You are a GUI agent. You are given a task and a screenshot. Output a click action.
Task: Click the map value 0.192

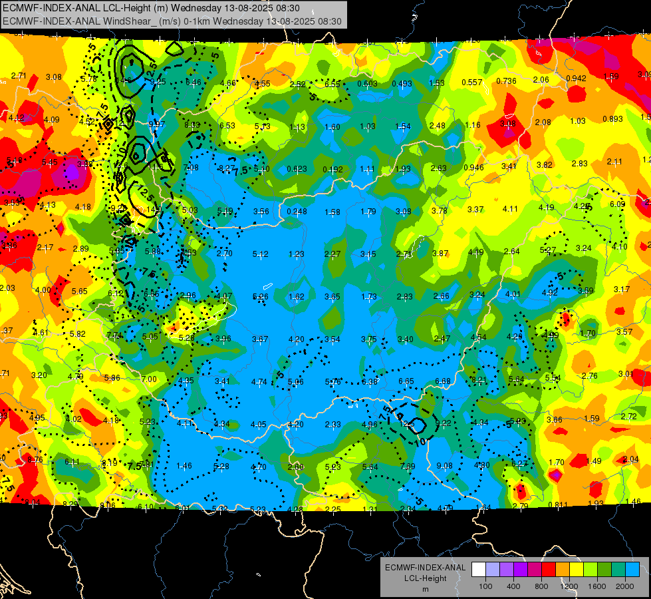click(x=333, y=170)
